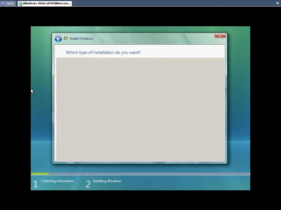Close the Install Windows dialog
This screenshot has width=281, height=210.
[220, 36]
